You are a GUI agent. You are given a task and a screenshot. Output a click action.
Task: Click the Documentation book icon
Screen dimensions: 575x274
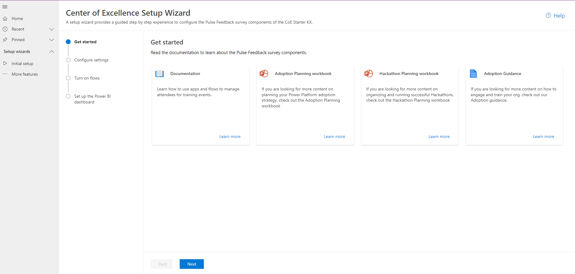pos(159,73)
